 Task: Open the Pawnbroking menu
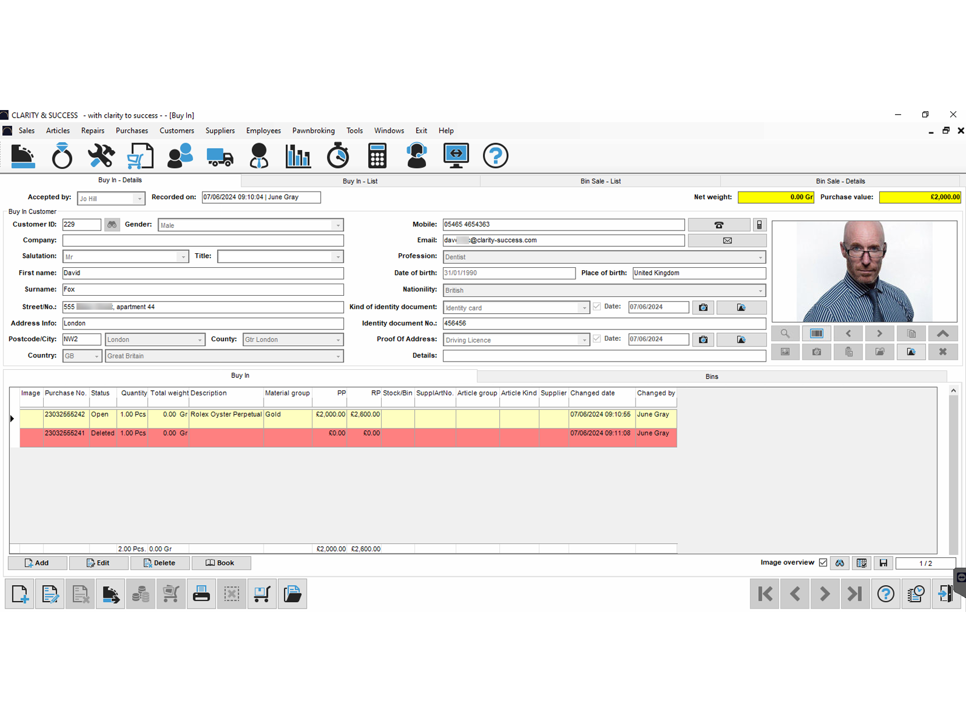click(x=313, y=130)
